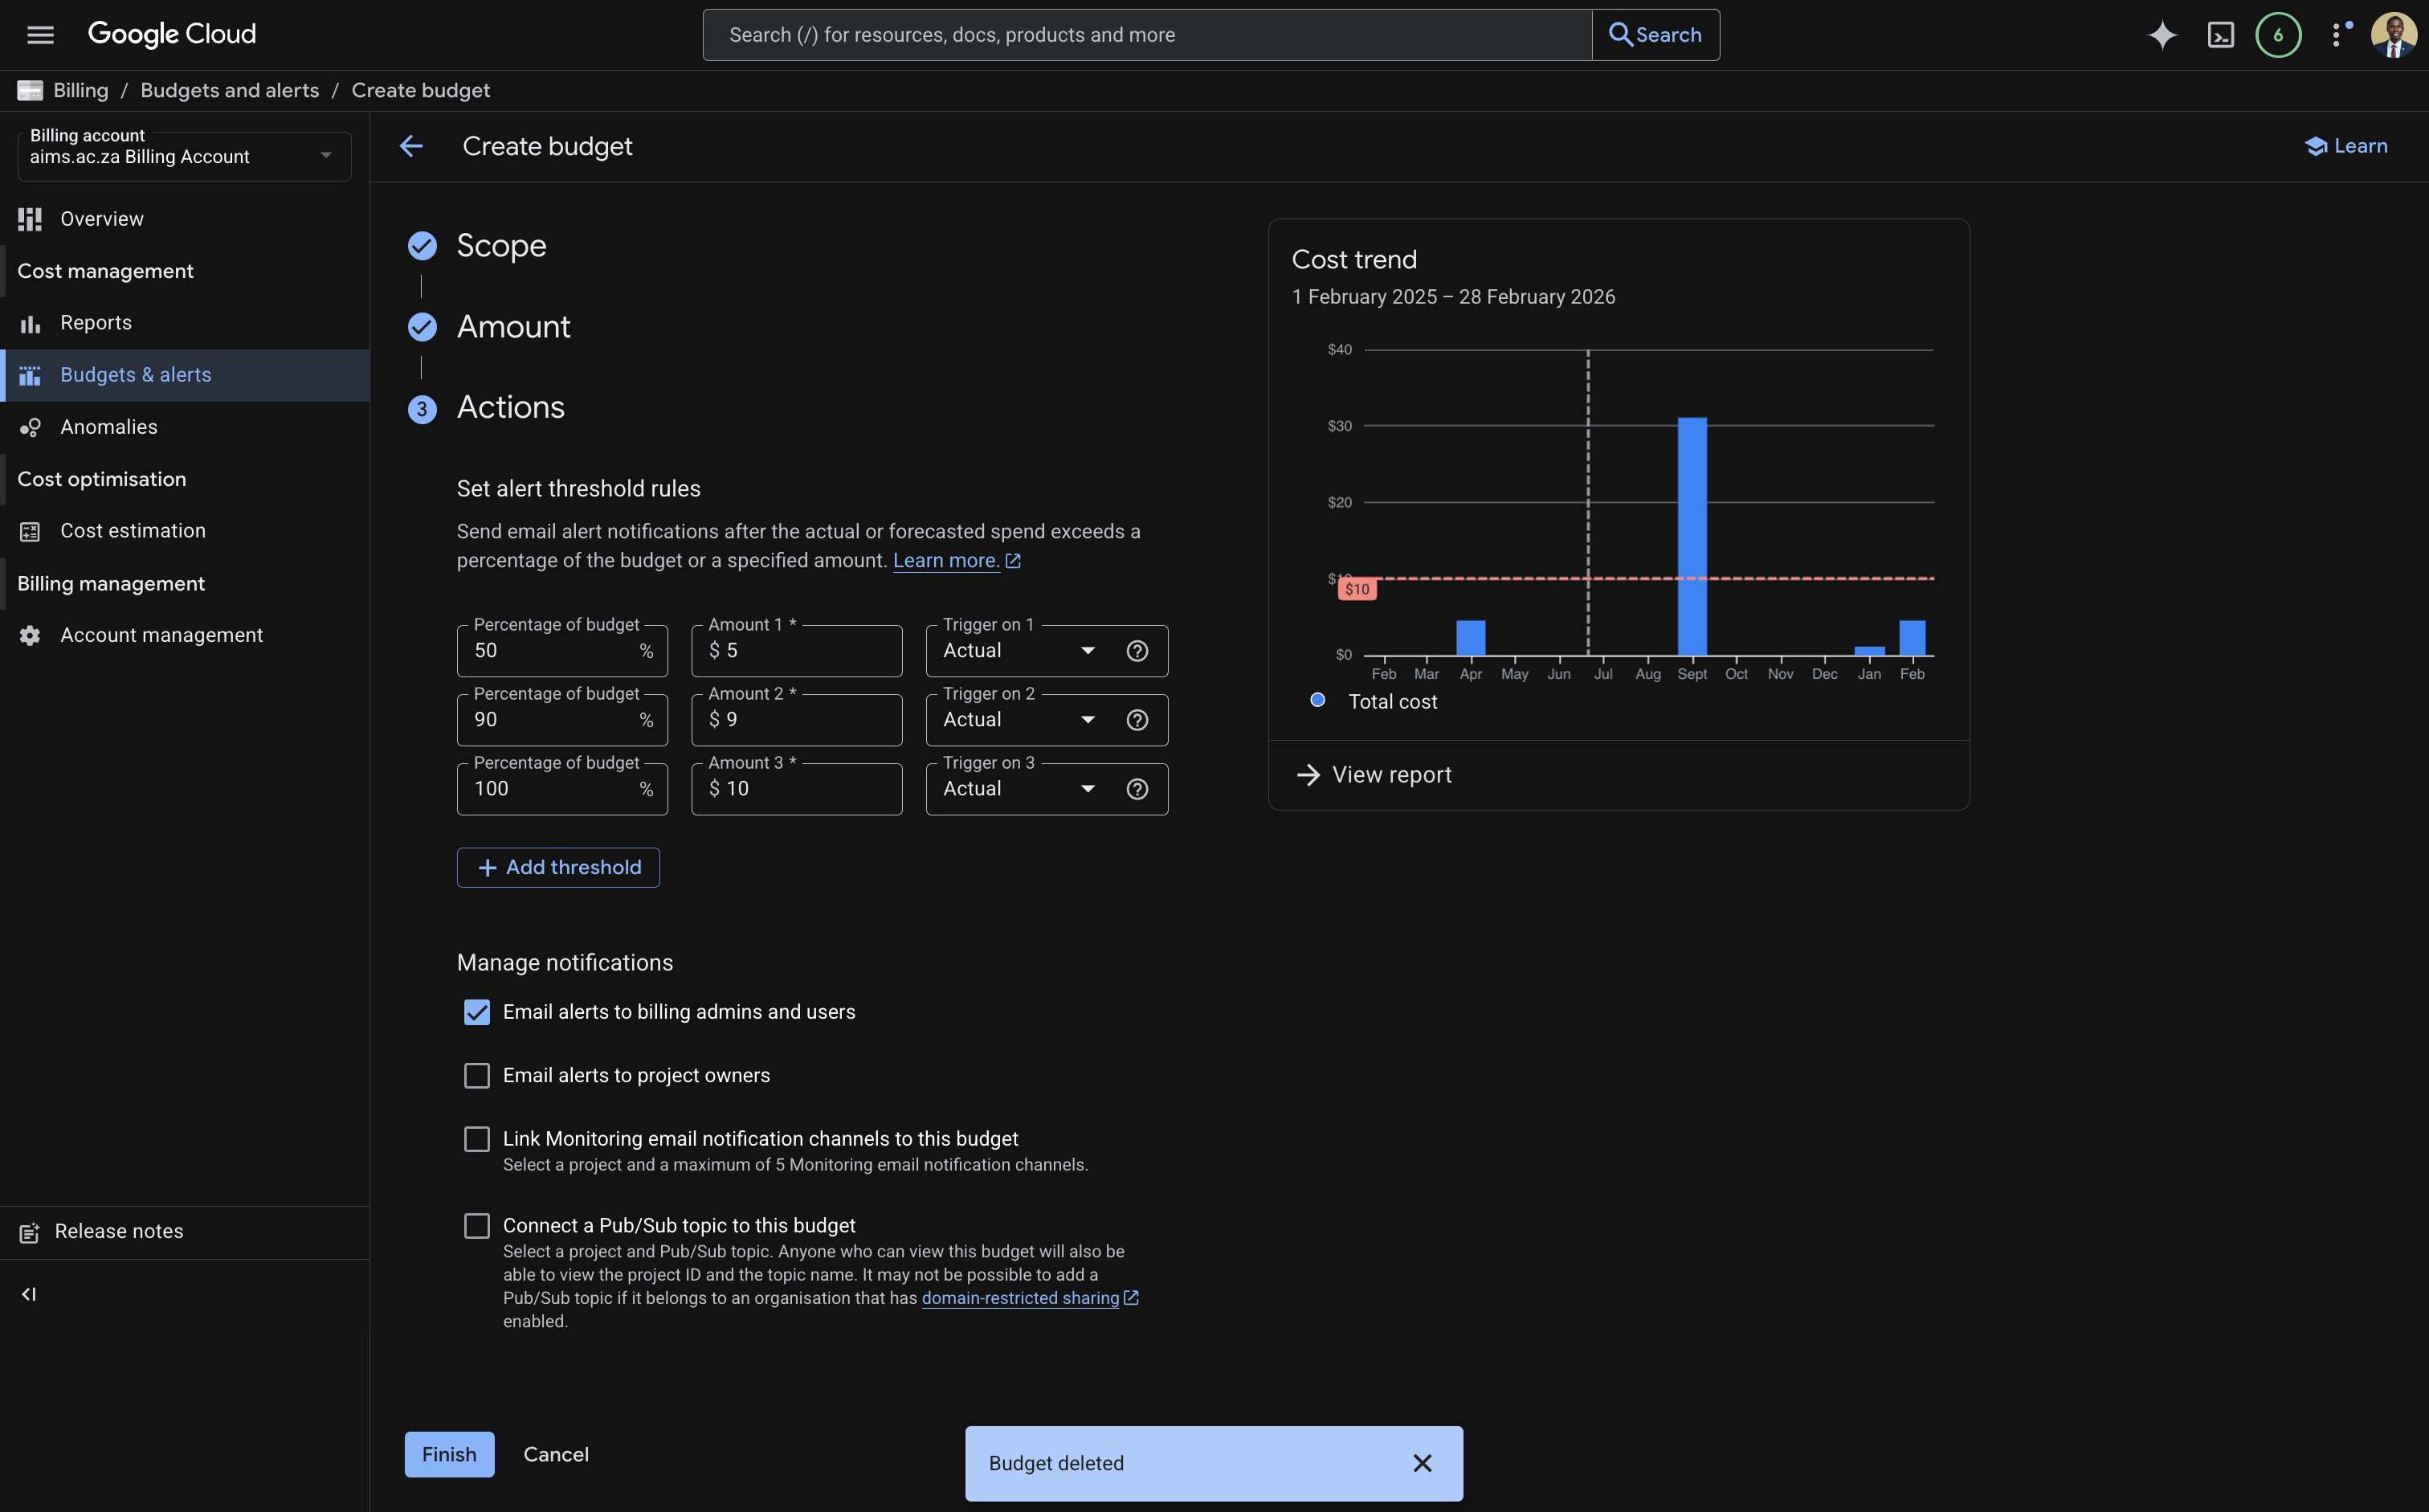Open Account management settings gear
The height and width of the screenshot is (1512, 2429).
(x=30, y=635)
